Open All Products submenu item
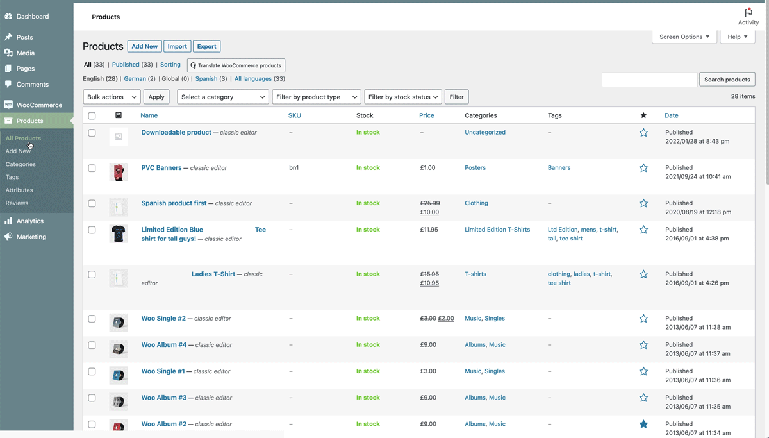Image resolution: width=769 pixels, height=438 pixels. click(23, 138)
